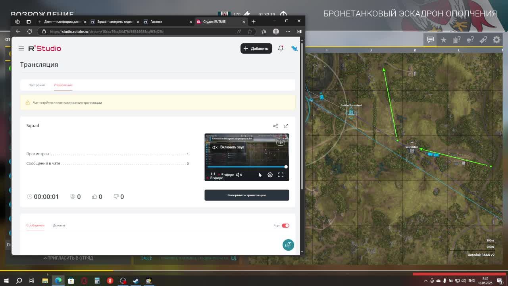
Task: Open the browser tab actions menu
Action: point(28,21)
